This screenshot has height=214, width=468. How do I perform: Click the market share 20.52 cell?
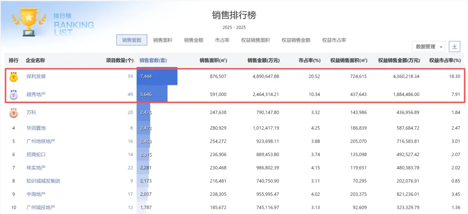click(x=315, y=77)
